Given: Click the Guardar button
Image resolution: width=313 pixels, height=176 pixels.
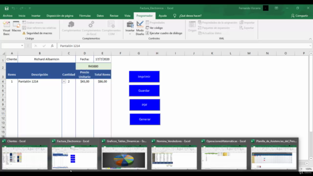Looking at the screenshot, I should click(x=144, y=90).
